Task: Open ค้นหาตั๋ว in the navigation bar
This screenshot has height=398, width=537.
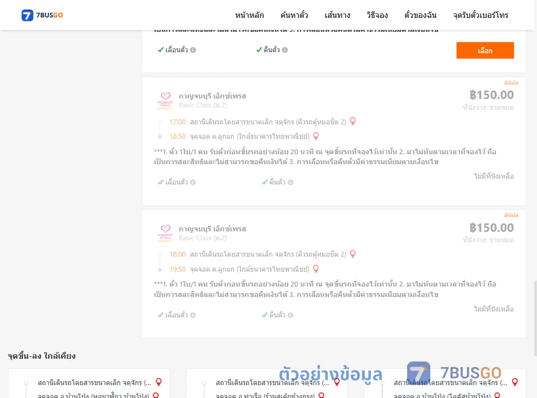Action: (x=294, y=15)
